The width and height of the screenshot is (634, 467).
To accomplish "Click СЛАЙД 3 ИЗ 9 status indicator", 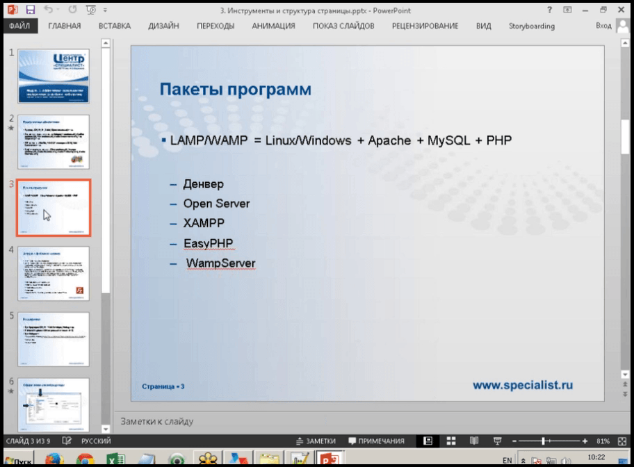I will [28, 441].
